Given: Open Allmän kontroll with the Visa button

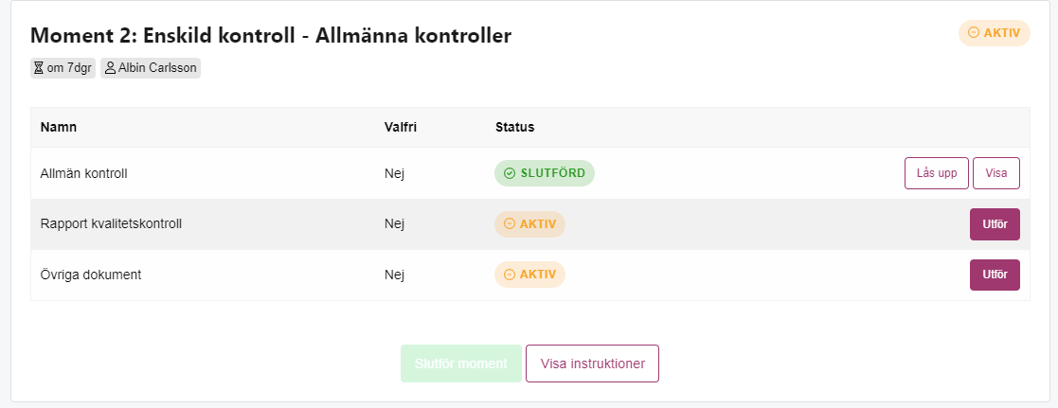Looking at the screenshot, I should (x=995, y=173).
